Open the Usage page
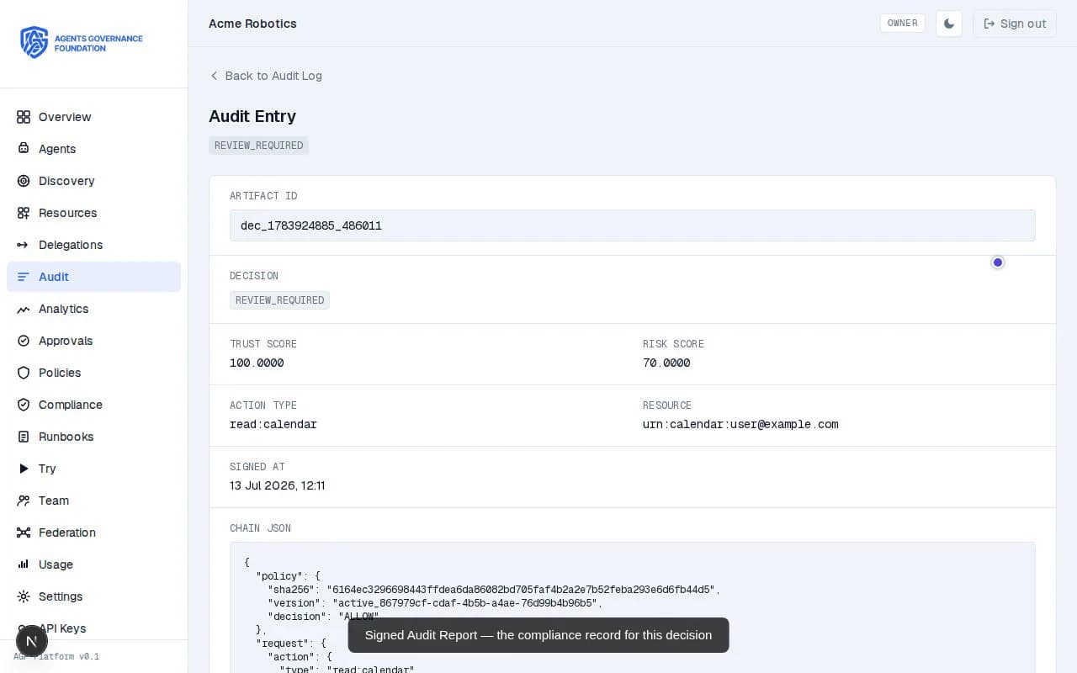The width and height of the screenshot is (1077, 673). click(x=93, y=564)
